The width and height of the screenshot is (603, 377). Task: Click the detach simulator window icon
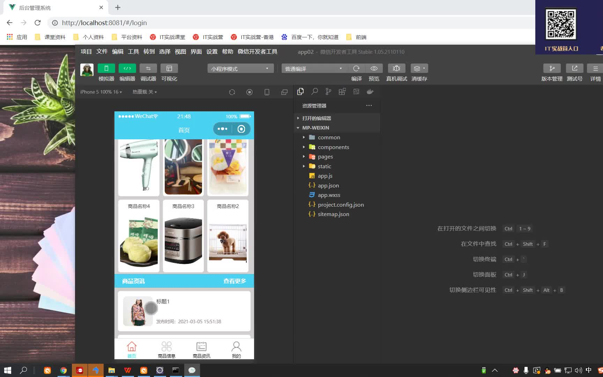284,92
